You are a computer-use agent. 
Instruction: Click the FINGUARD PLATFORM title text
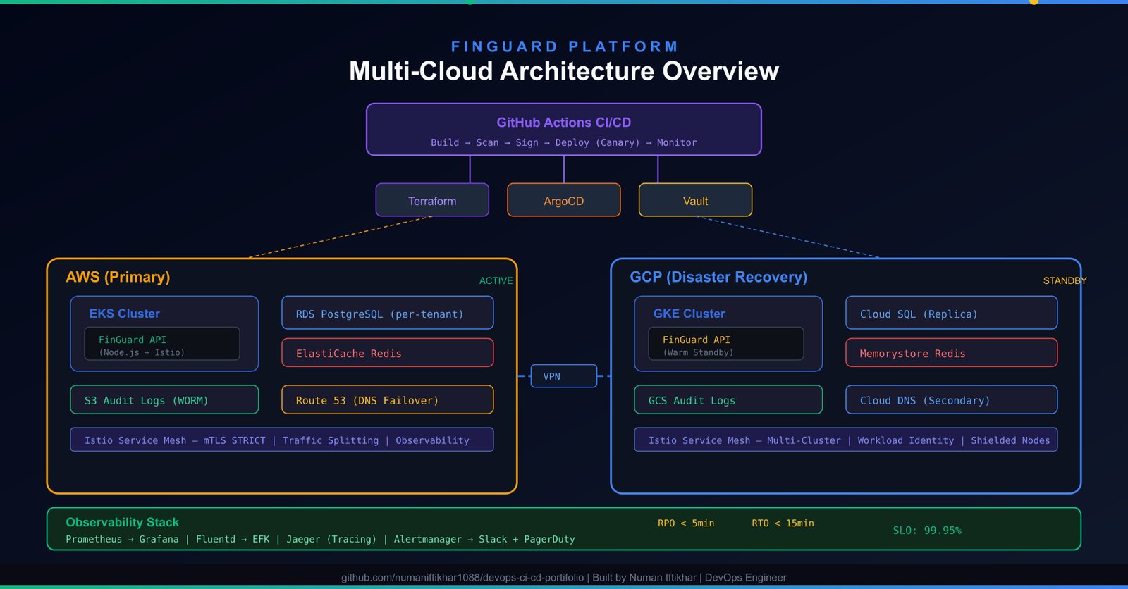click(x=564, y=46)
